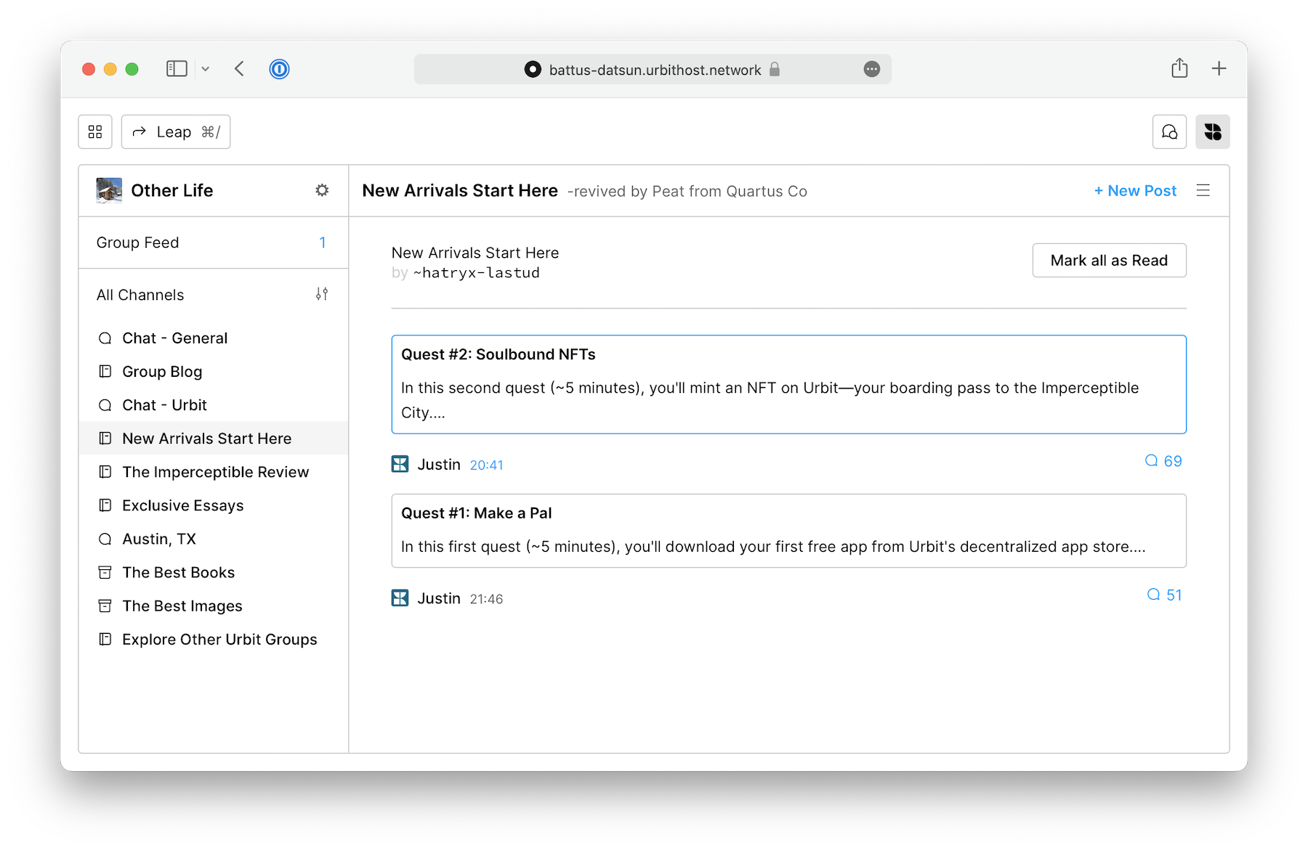Open channel options hamburger menu
This screenshot has width=1308, height=851.
[1203, 190]
